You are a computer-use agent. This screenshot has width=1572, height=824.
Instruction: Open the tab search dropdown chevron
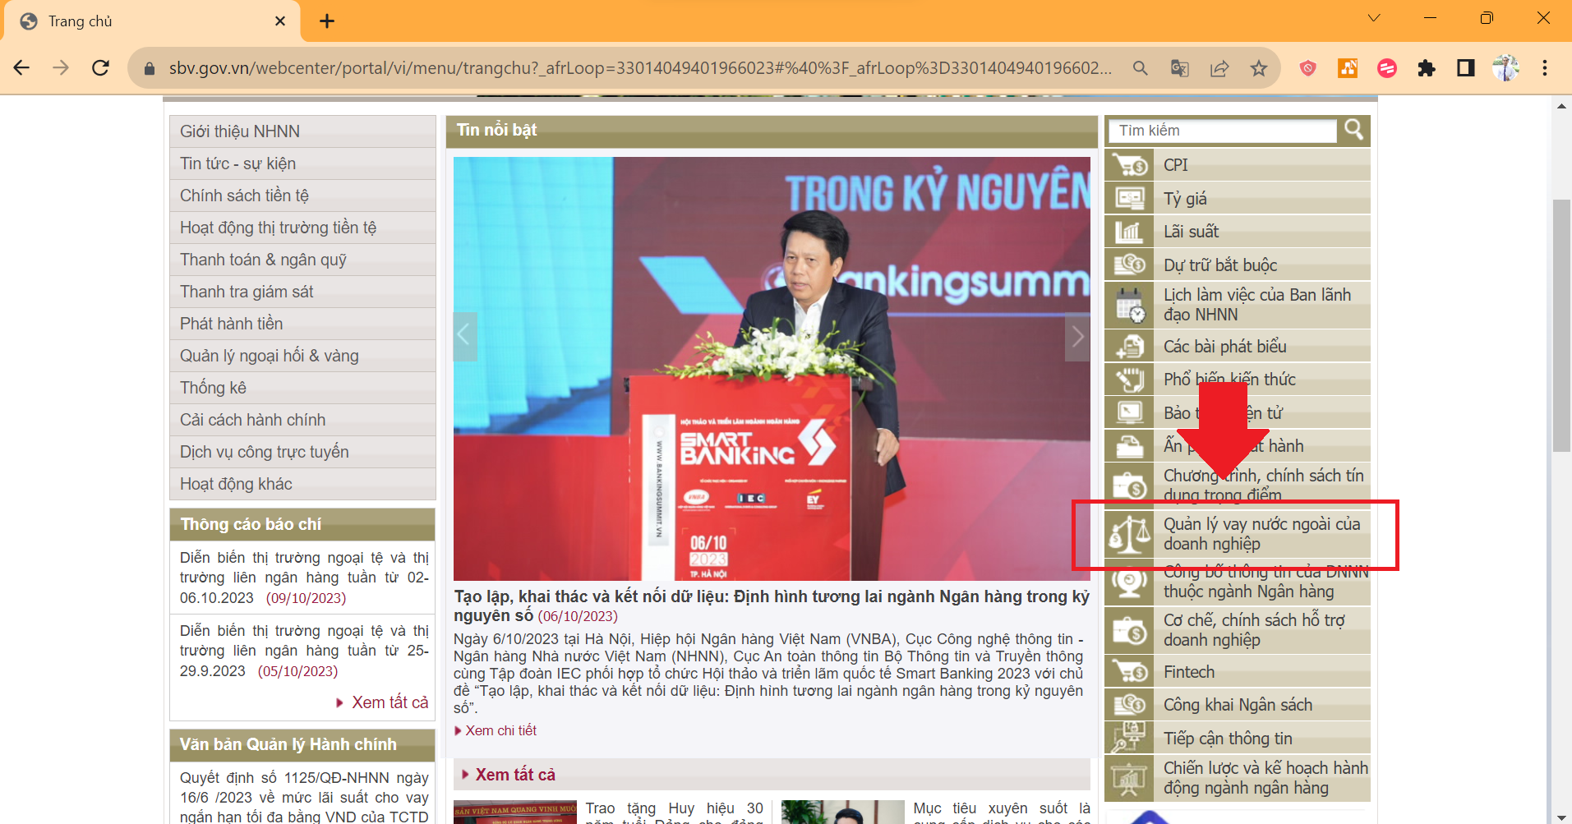[1373, 19]
